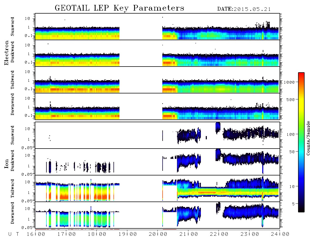
Task: Click the "GEOTAIL LEP Key Parameters" title
Action: click(x=119, y=8)
